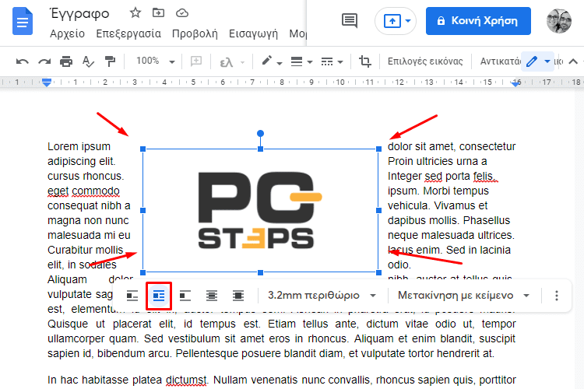This screenshot has height=389, width=584.
Task: Click the Κοινή Χρήση share button
Action: pos(478,21)
